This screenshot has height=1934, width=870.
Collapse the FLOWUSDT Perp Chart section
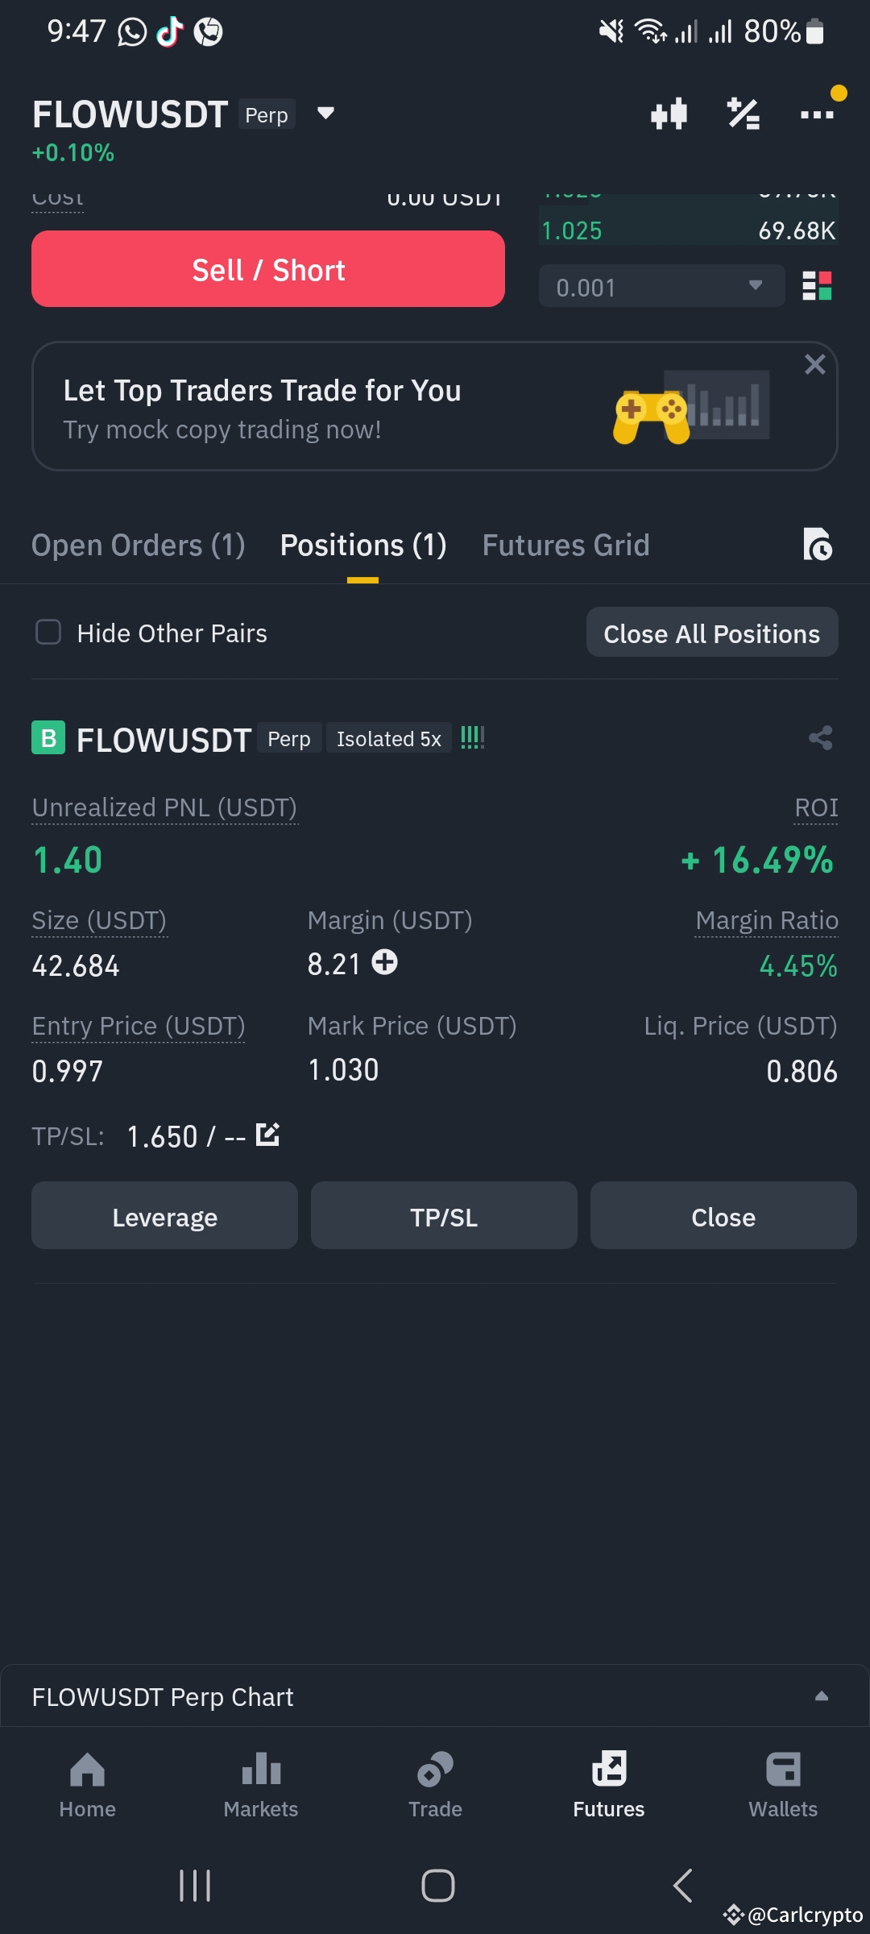tap(822, 1695)
